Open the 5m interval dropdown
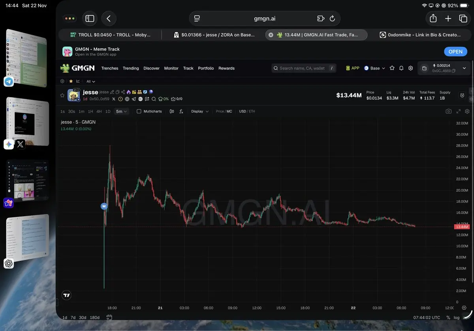This screenshot has width=474, height=331. [121, 111]
